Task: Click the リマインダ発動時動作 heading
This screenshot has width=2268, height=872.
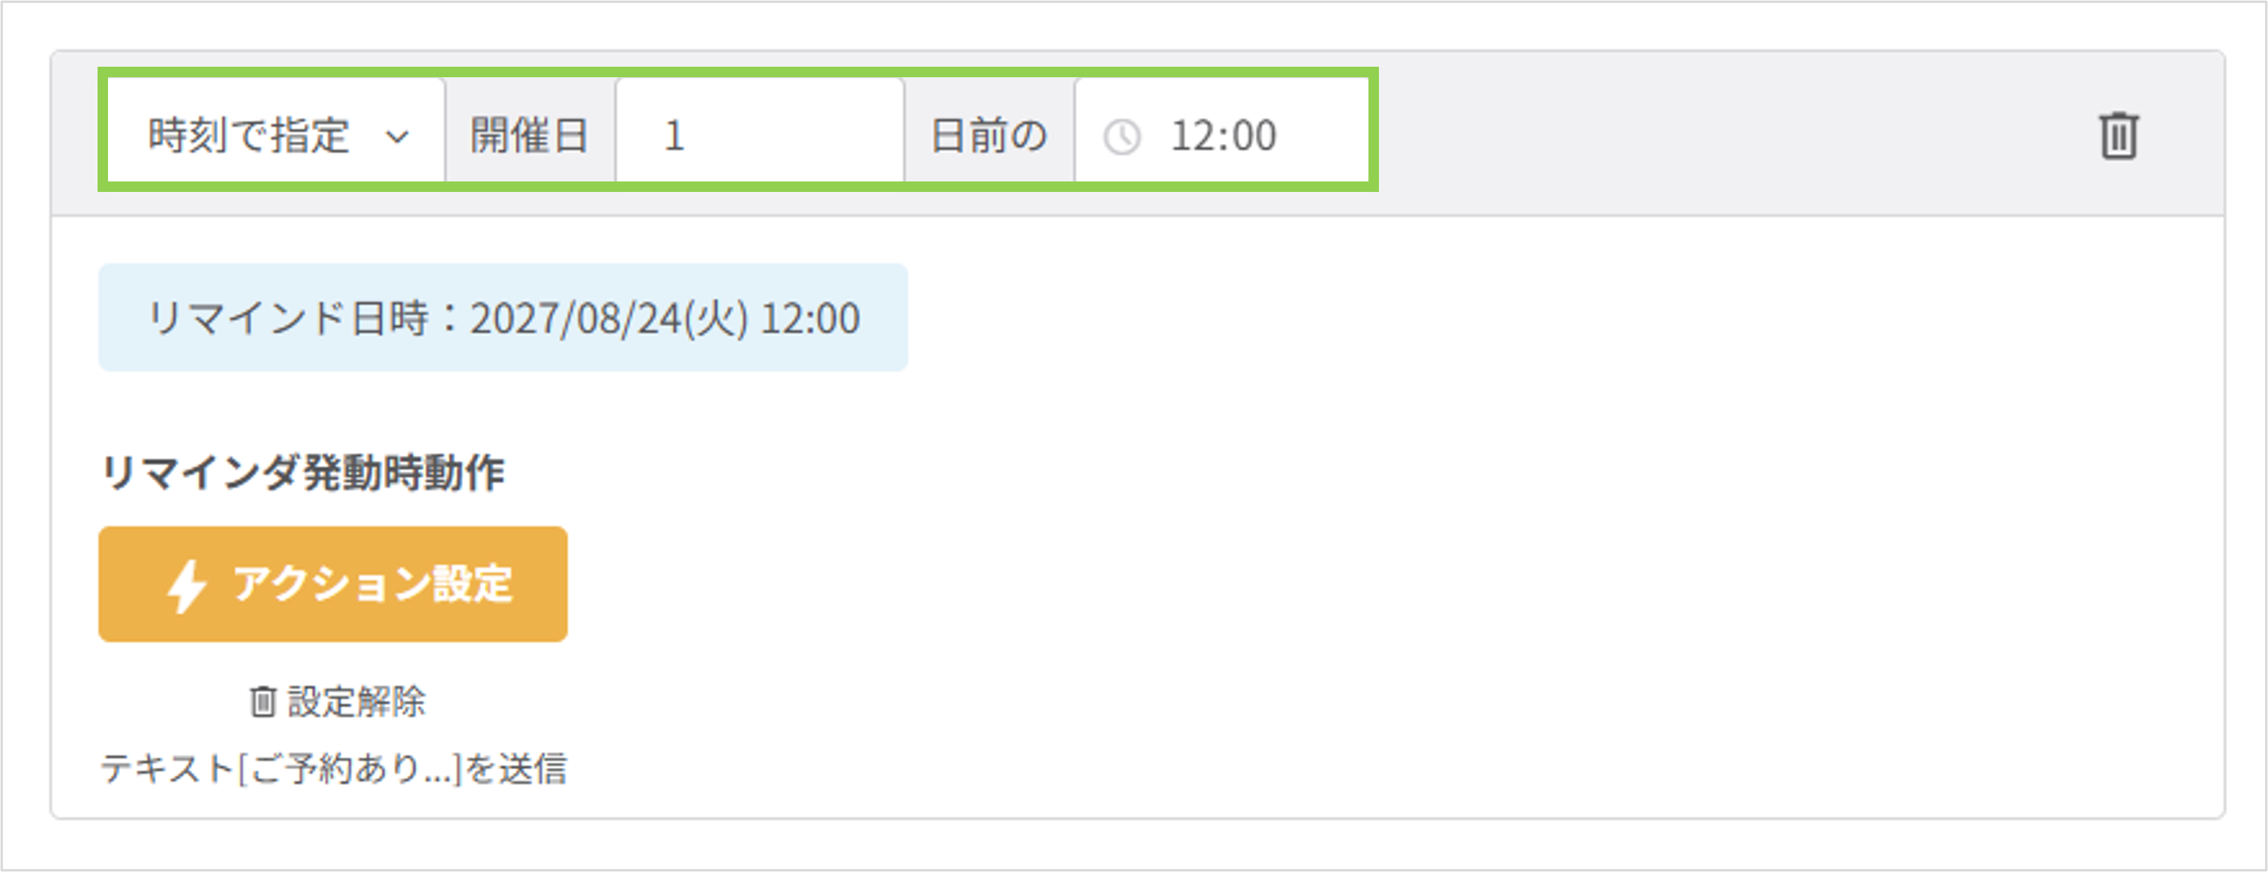Action: point(302,473)
